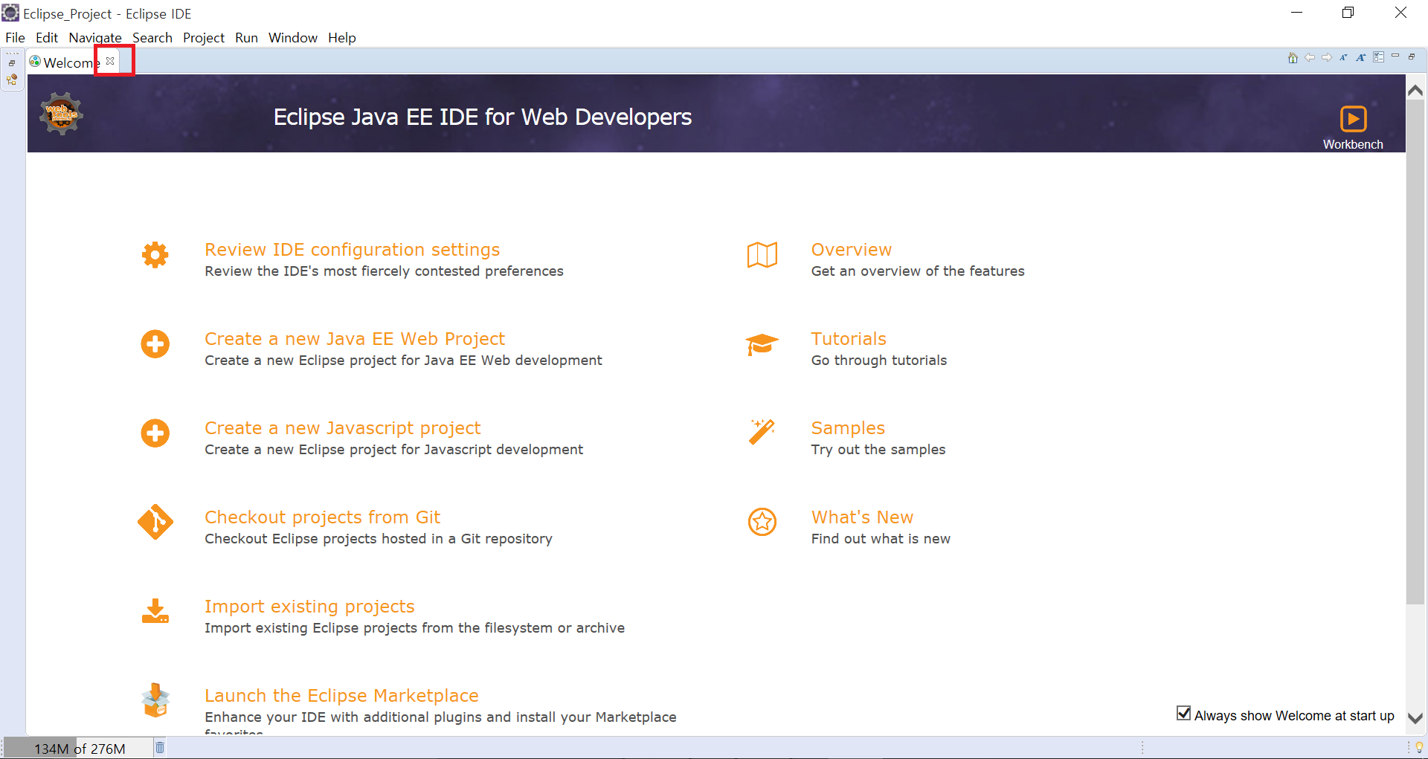Viewport: 1428px width, 759px height.
Task: Restore the Welcome view panel
Action: pyautogui.click(x=1412, y=56)
